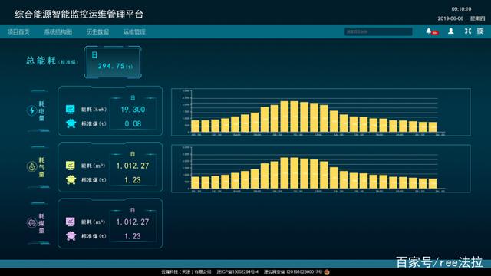Toggle fullscreen with the expand icon
Viewport: 491px width, 276px height.
[468, 31]
